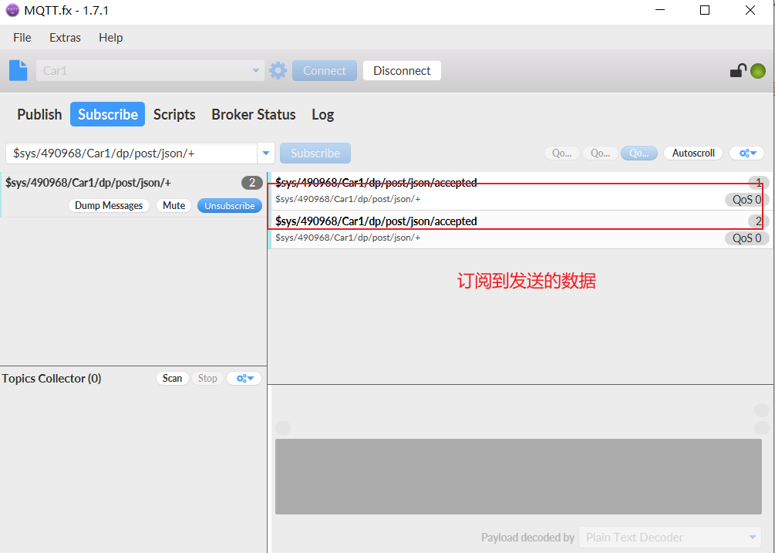Click the MQTT.fx app logo in title bar
775x553 pixels.
12,10
